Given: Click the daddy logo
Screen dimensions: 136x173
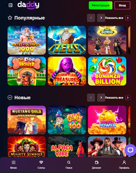Looking at the screenshot, I should click(x=28, y=5).
